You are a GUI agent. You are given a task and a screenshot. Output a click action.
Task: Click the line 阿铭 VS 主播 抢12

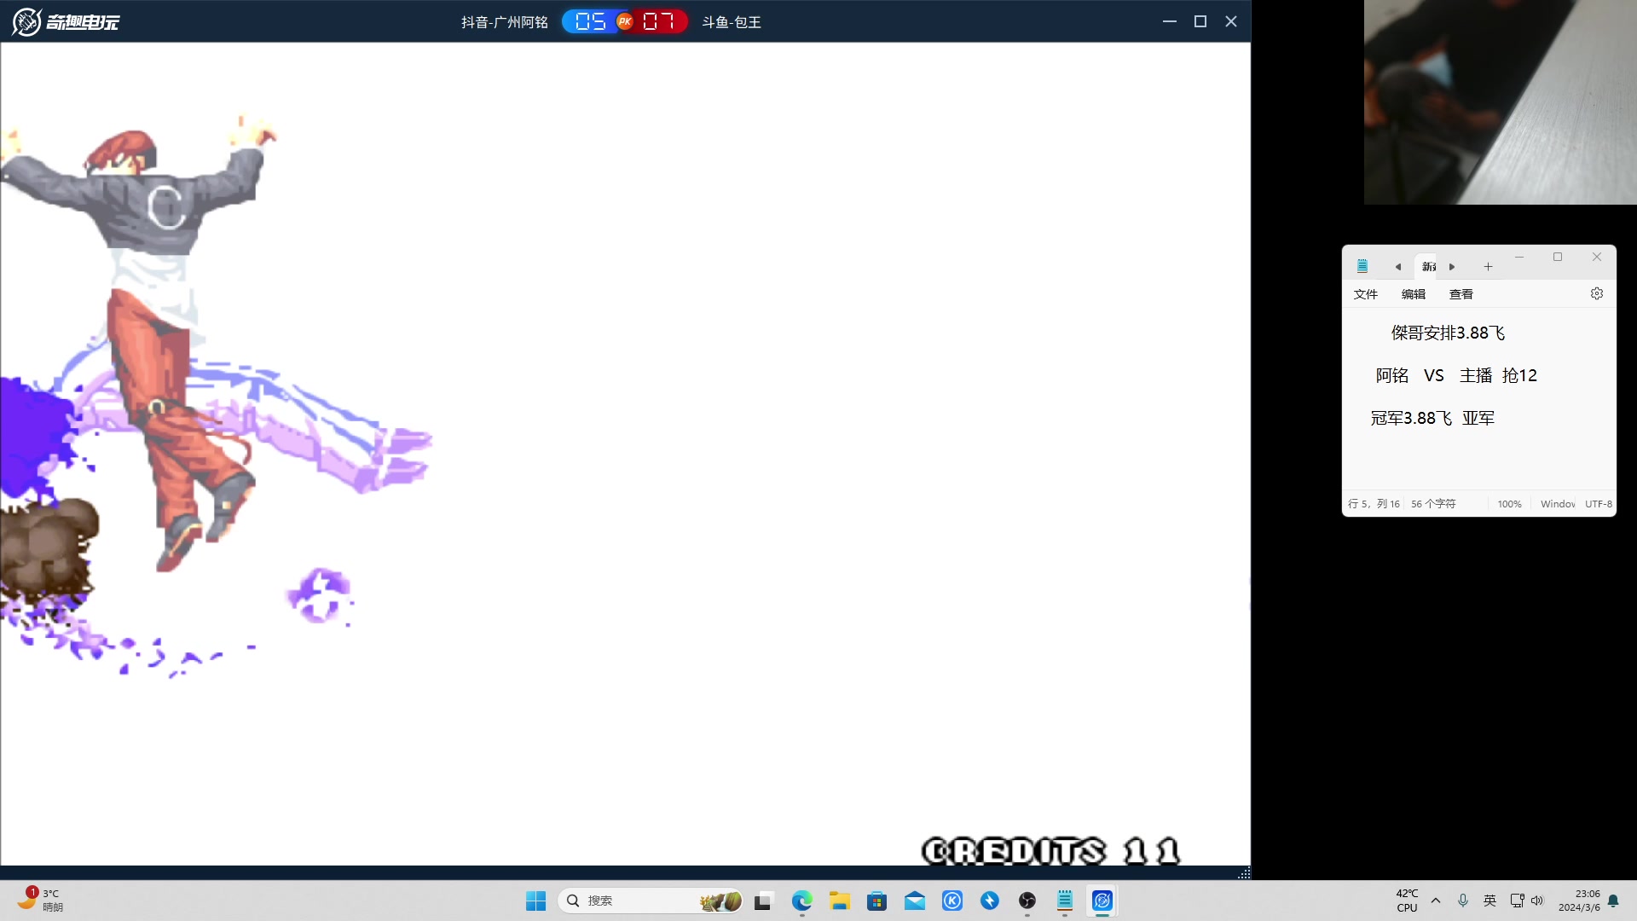(1456, 375)
